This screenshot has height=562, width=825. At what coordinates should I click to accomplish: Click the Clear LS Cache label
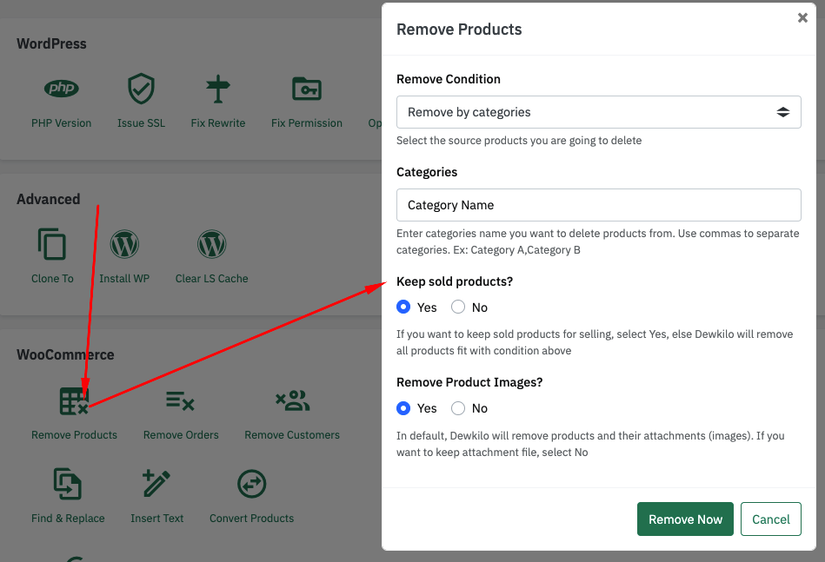coord(211,279)
